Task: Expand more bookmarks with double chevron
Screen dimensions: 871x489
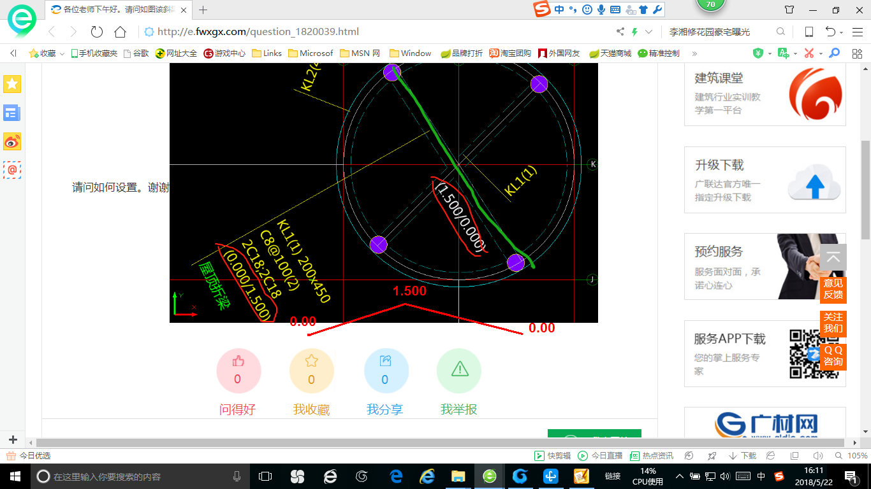Action: (x=694, y=53)
